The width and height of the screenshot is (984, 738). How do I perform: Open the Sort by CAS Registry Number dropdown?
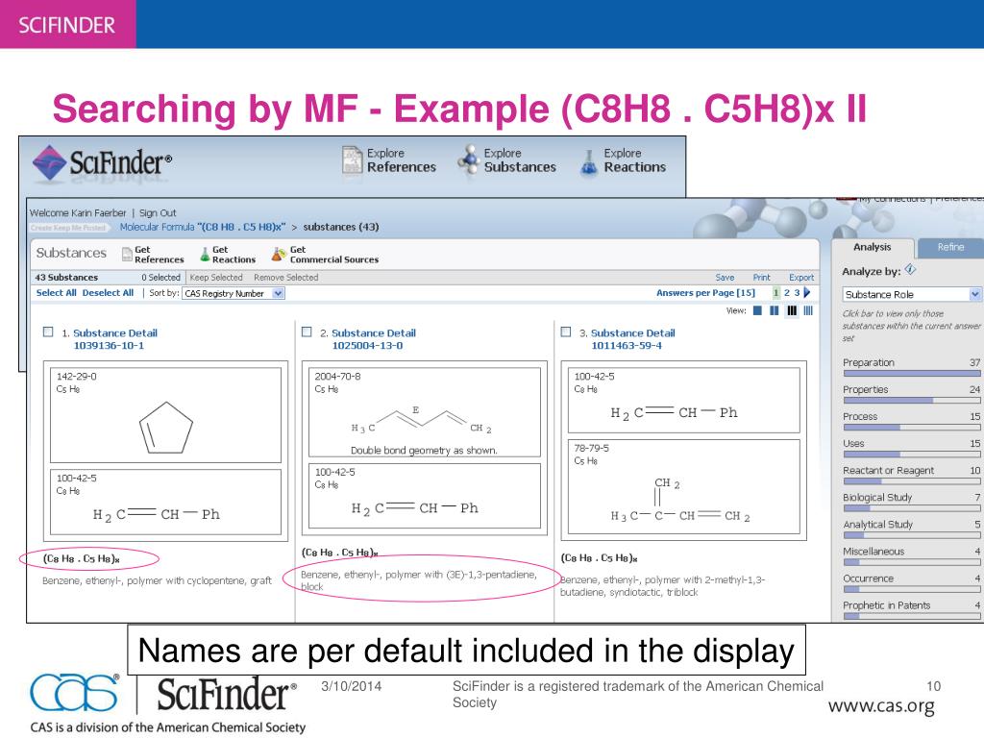pyautogui.click(x=234, y=293)
